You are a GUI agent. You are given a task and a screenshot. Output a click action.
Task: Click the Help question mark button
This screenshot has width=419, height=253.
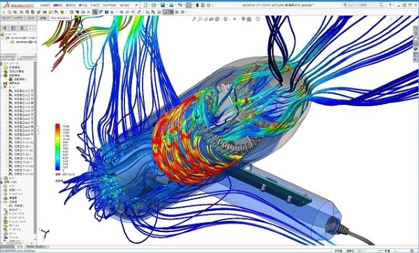390,5
